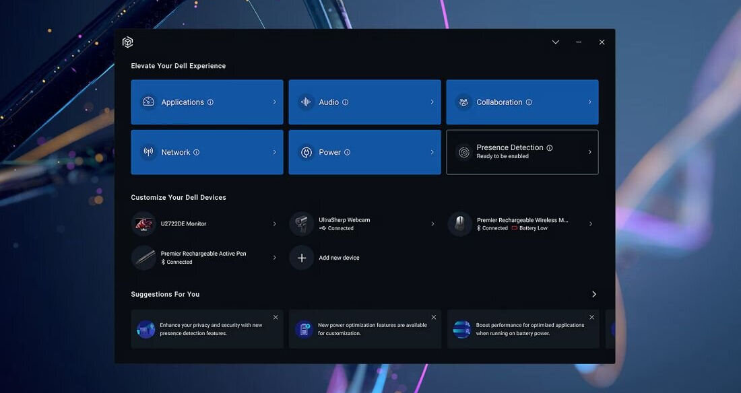741x393 pixels.
Task: Expand Premier Rechargeable Active Pen chevron
Action: (x=274, y=258)
